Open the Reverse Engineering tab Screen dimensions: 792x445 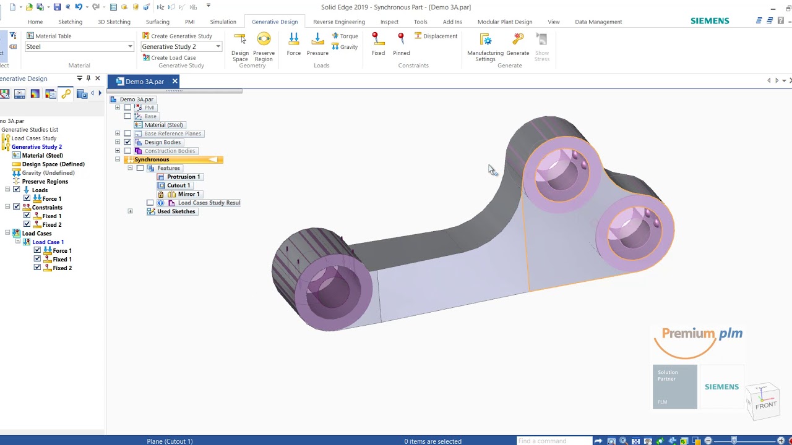339,22
